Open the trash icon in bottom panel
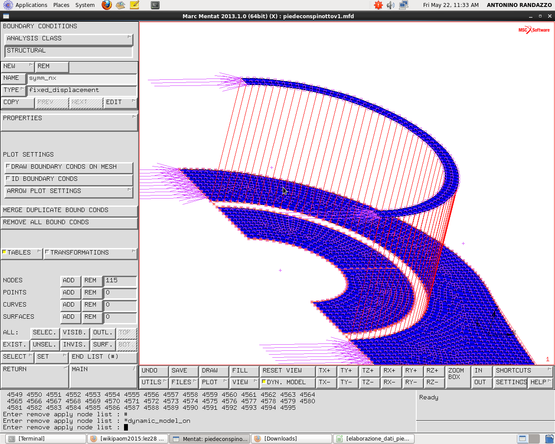Image resolution: width=555 pixels, height=444 pixels. [x=549, y=439]
